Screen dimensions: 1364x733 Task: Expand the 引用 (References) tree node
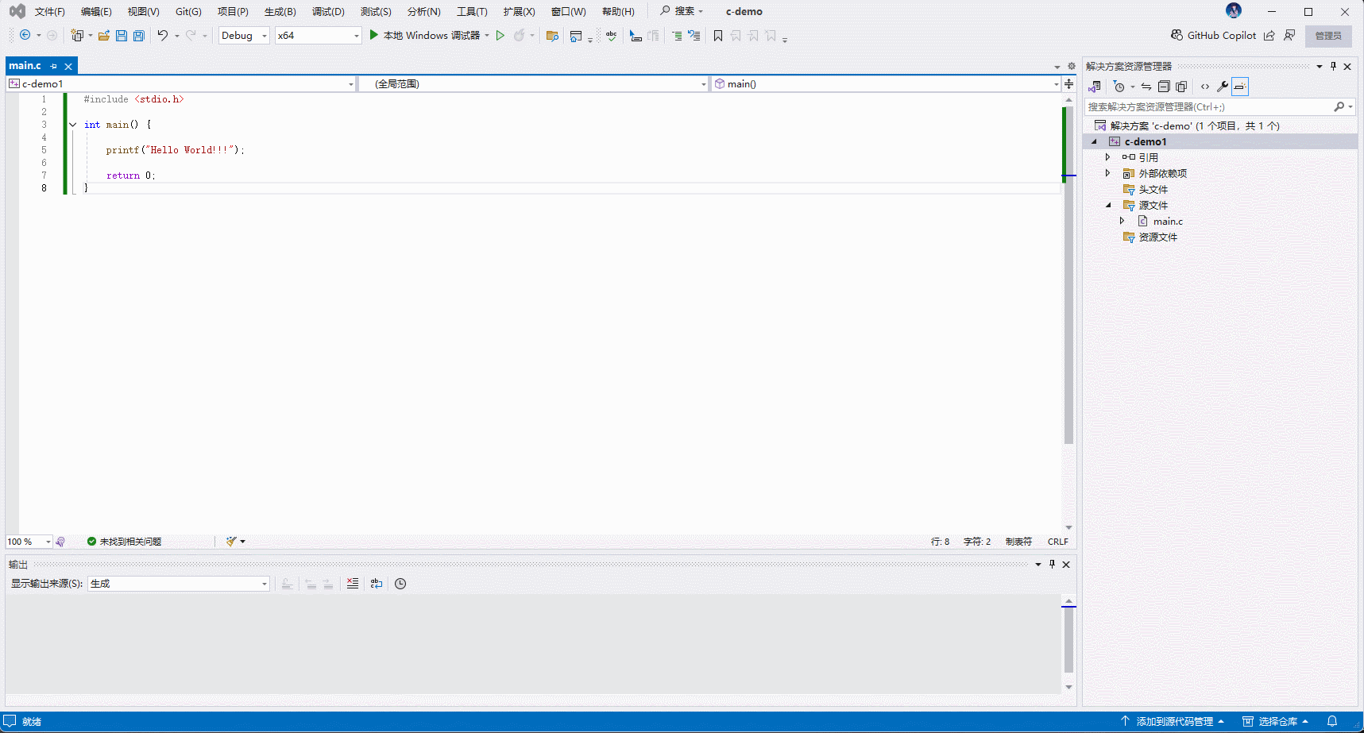click(1107, 157)
